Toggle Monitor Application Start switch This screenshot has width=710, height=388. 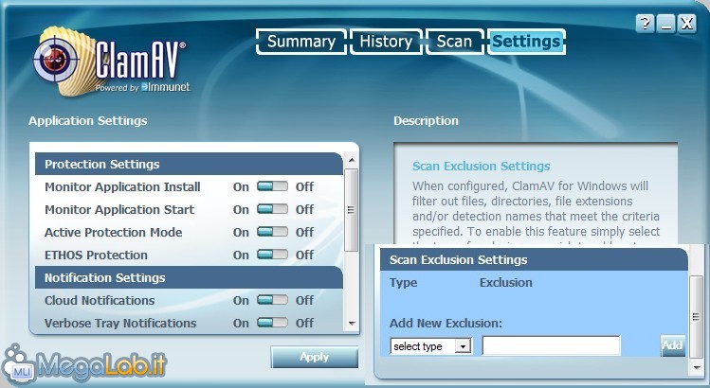click(272, 209)
